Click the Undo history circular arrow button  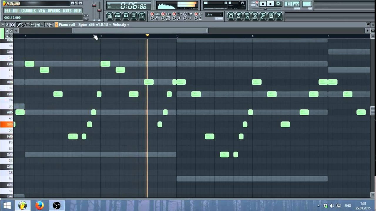[x=231, y=16]
